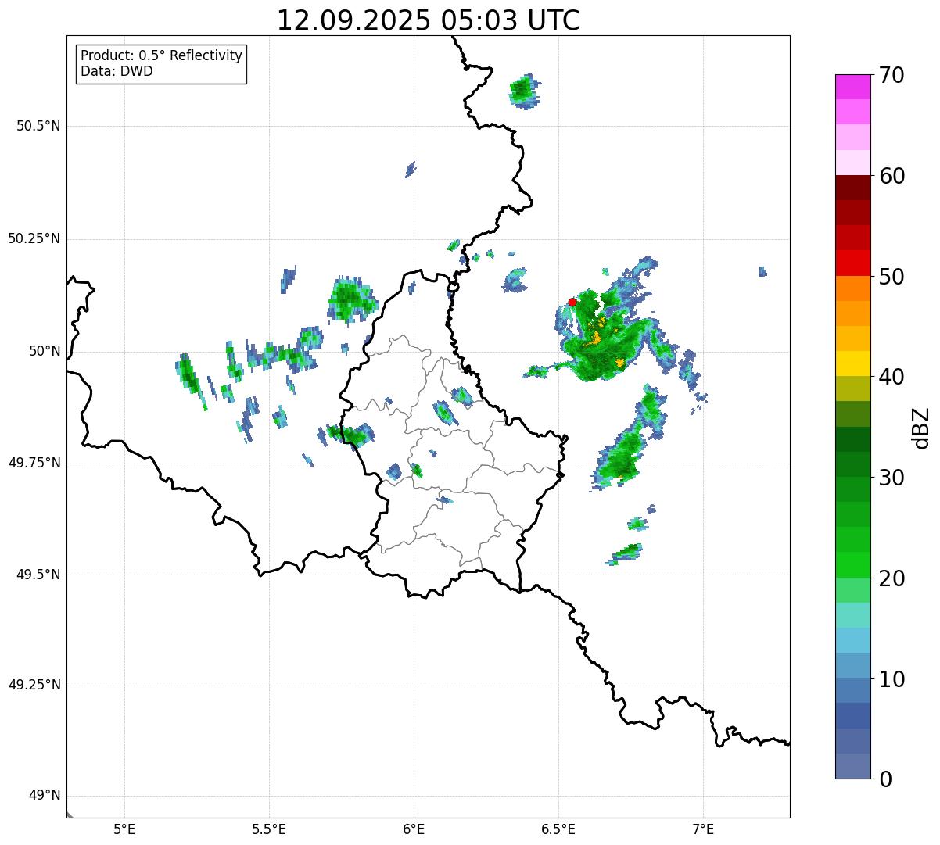Click the "6.5°E" longitude label
The image size is (940, 845).
tap(558, 829)
